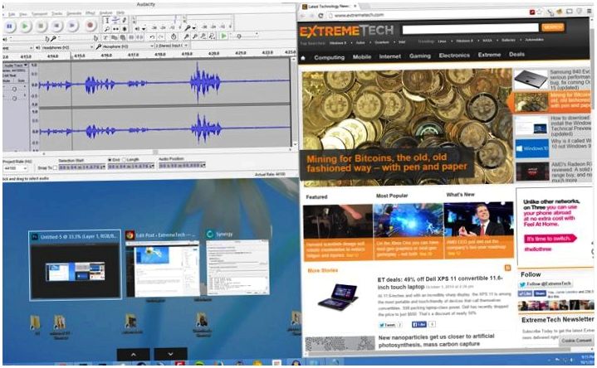The width and height of the screenshot is (597, 368).
Task: Click the Paste icon in edit toolbar
Action: (122, 37)
